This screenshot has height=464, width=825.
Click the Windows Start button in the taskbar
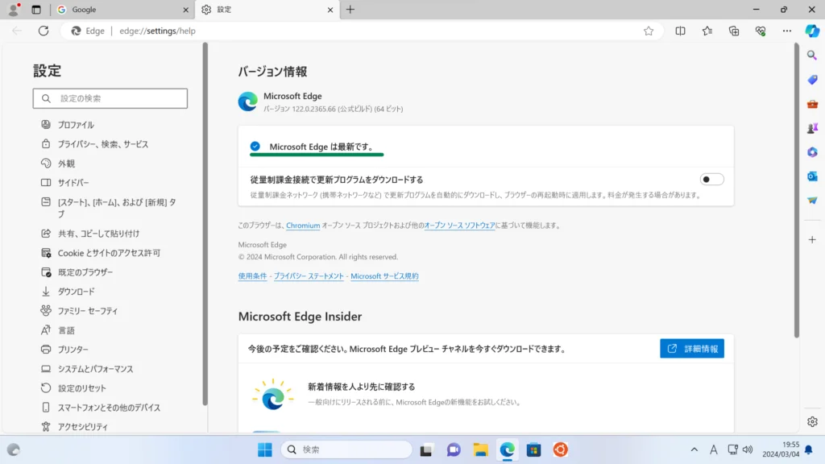[x=265, y=449]
